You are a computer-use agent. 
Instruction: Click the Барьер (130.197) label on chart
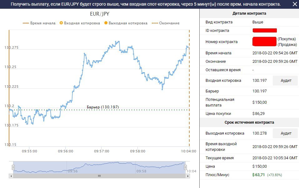point(102,107)
